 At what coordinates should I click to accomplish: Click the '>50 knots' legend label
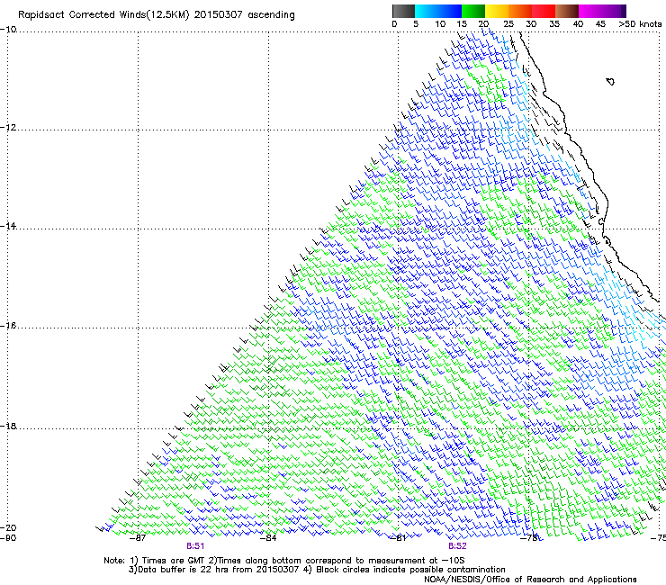pyautogui.click(x=640, y=23)
